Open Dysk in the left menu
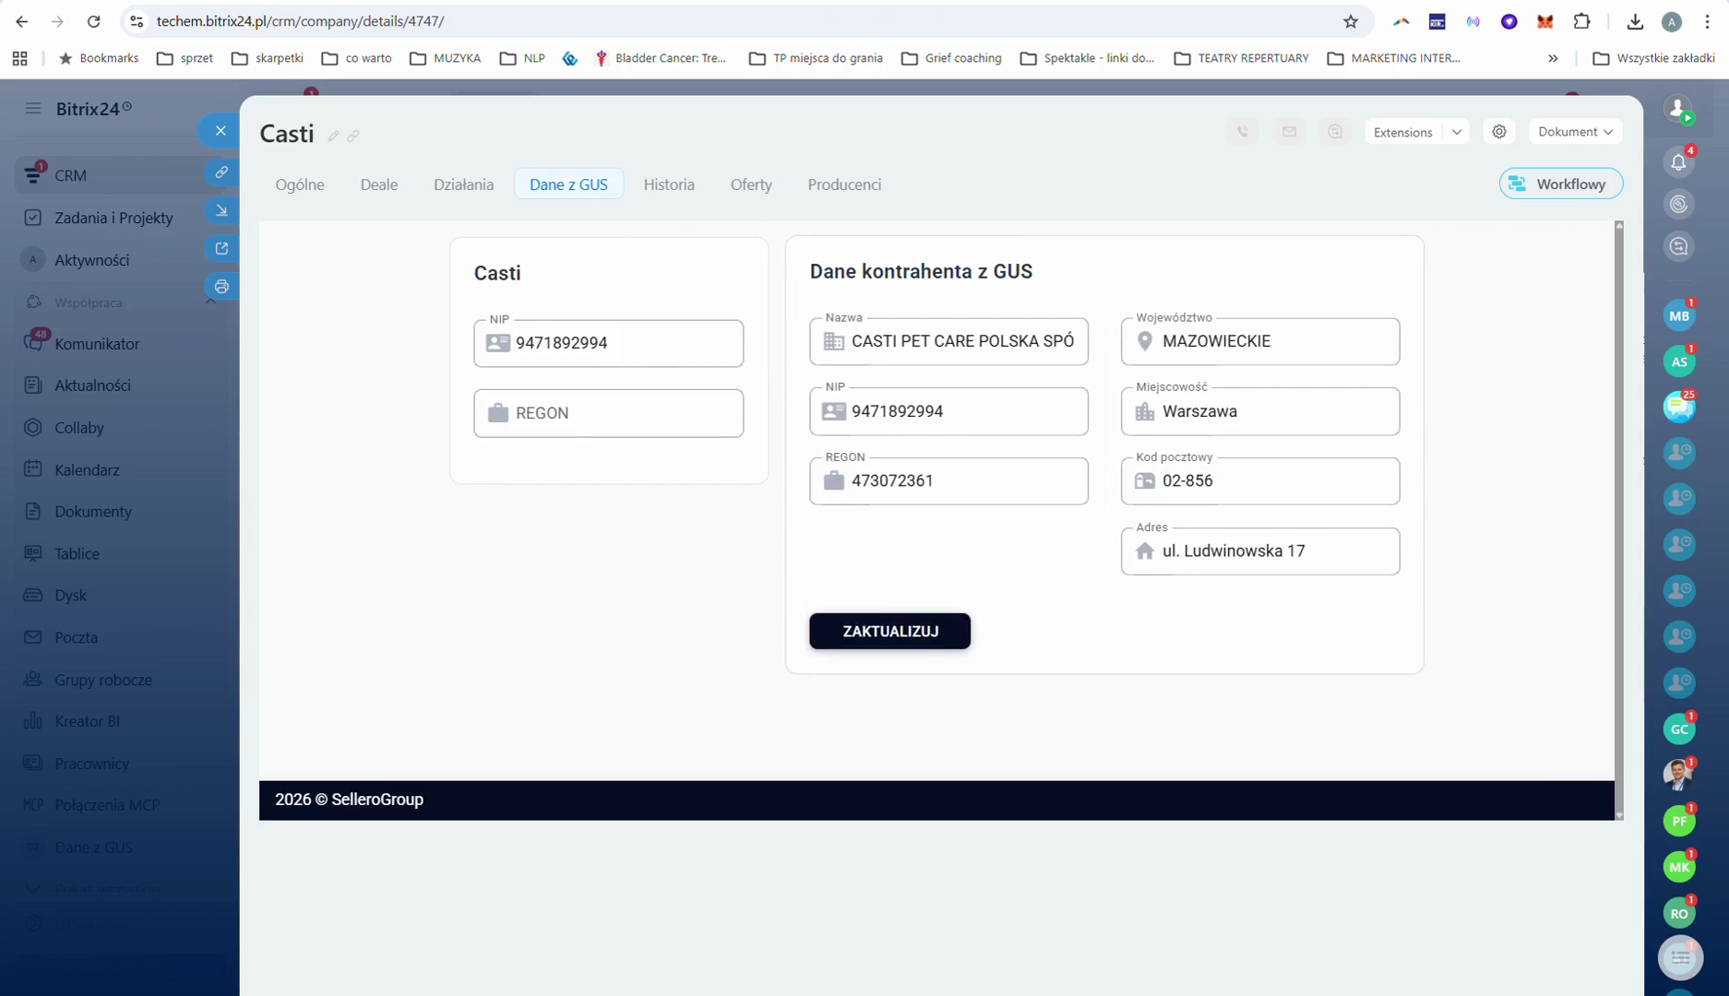 (70, 596)
